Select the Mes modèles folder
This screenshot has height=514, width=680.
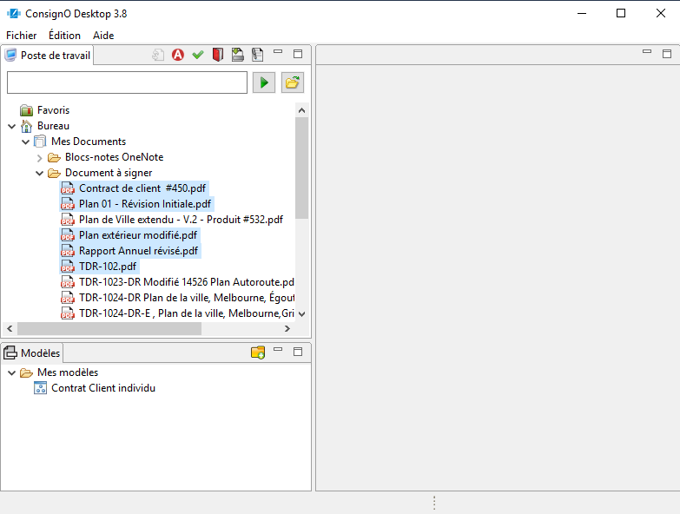pos(68,372)
